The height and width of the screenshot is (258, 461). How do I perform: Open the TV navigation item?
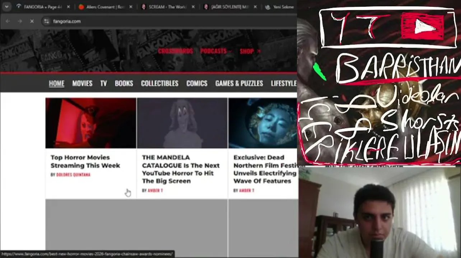103,83
